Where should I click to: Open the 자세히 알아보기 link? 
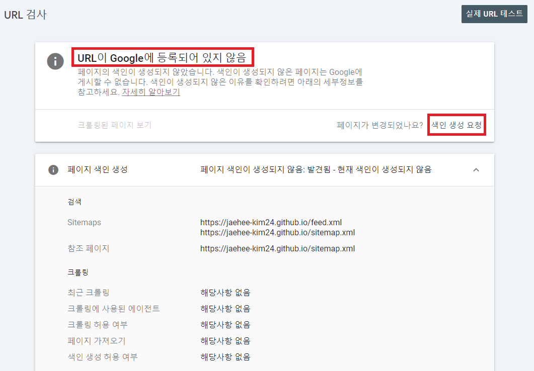pyautogui.click(x=151, y=92)
